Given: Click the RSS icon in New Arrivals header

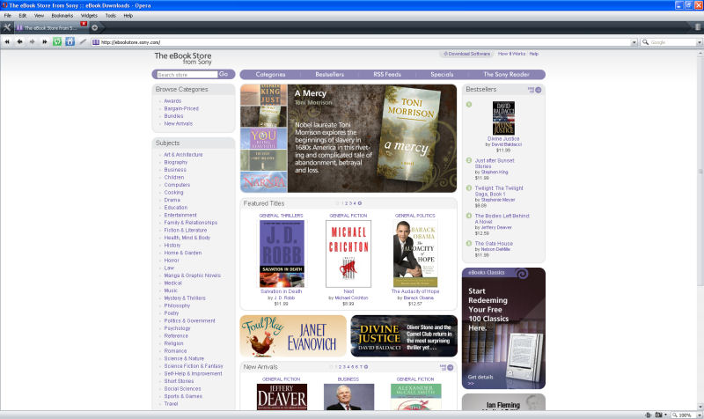Looking at the screenshot, I should (x=444, y=367).
